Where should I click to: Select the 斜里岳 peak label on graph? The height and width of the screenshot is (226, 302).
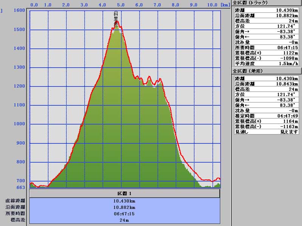coord(116,19)
